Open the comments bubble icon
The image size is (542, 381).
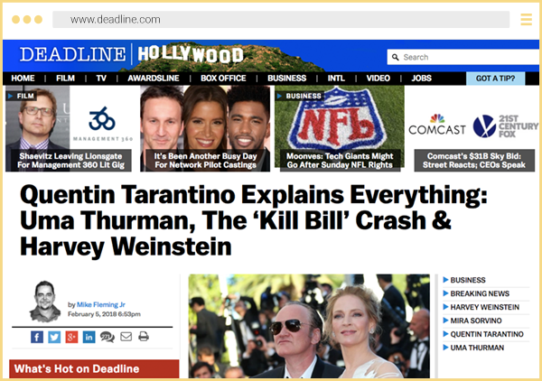[107, 337]
